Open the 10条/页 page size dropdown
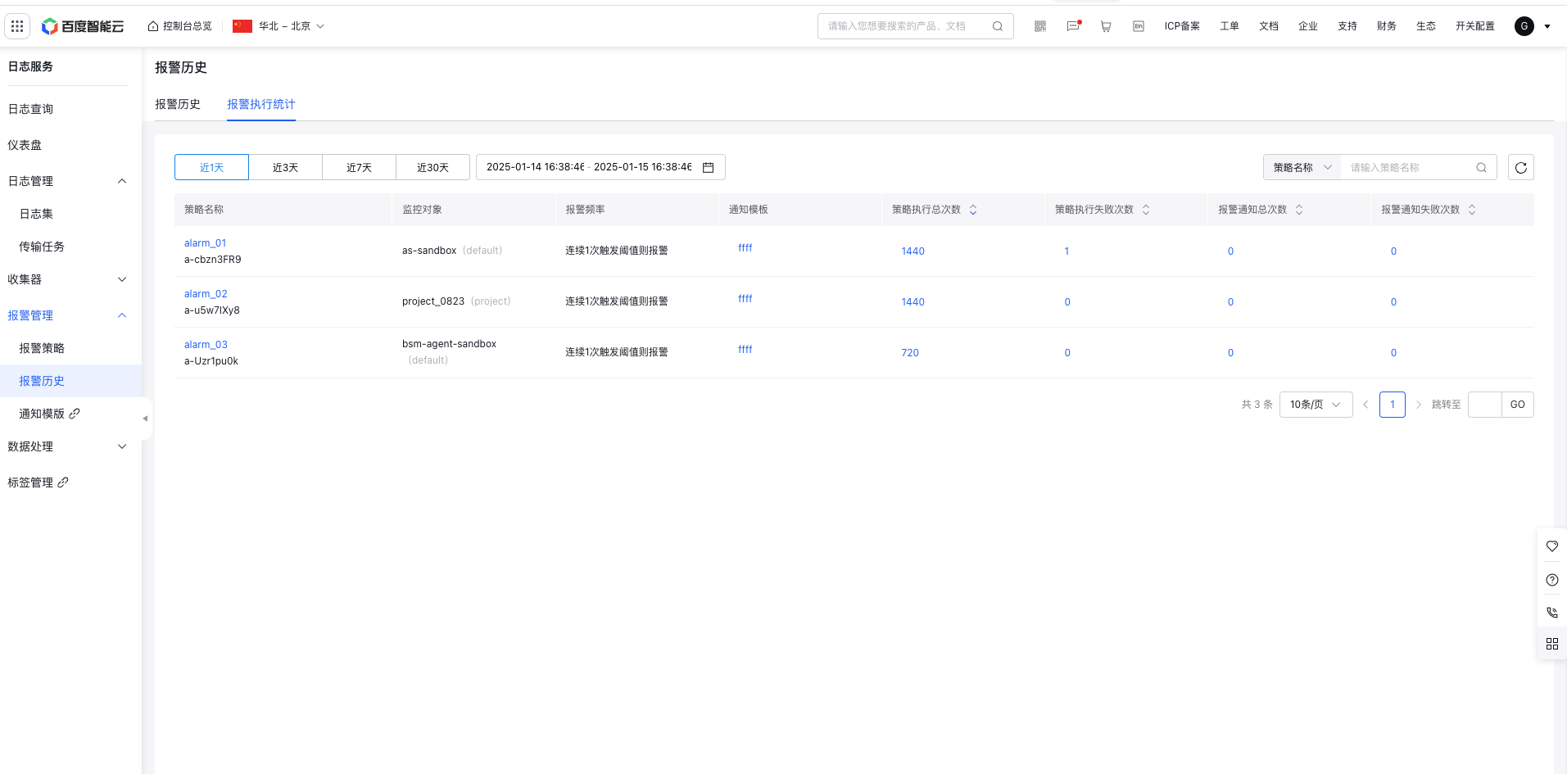The width and height of the screenshot is (1567, 774). (x=1316, y=405)
